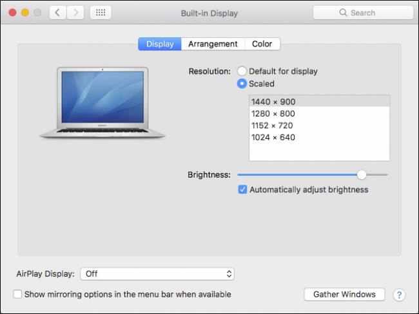Click the MacBook display thumbnail image

coord(102,102)
